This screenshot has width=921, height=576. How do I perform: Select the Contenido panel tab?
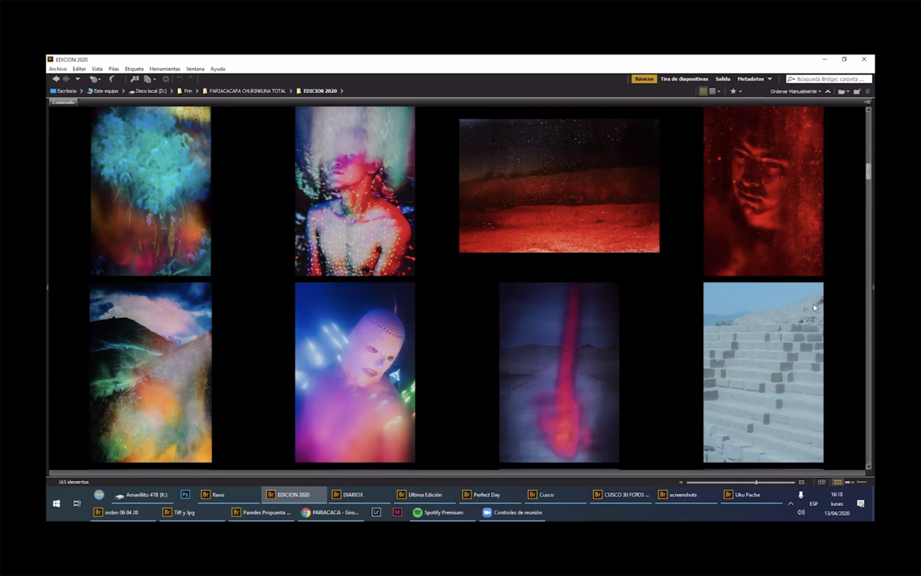pos(63,102)
